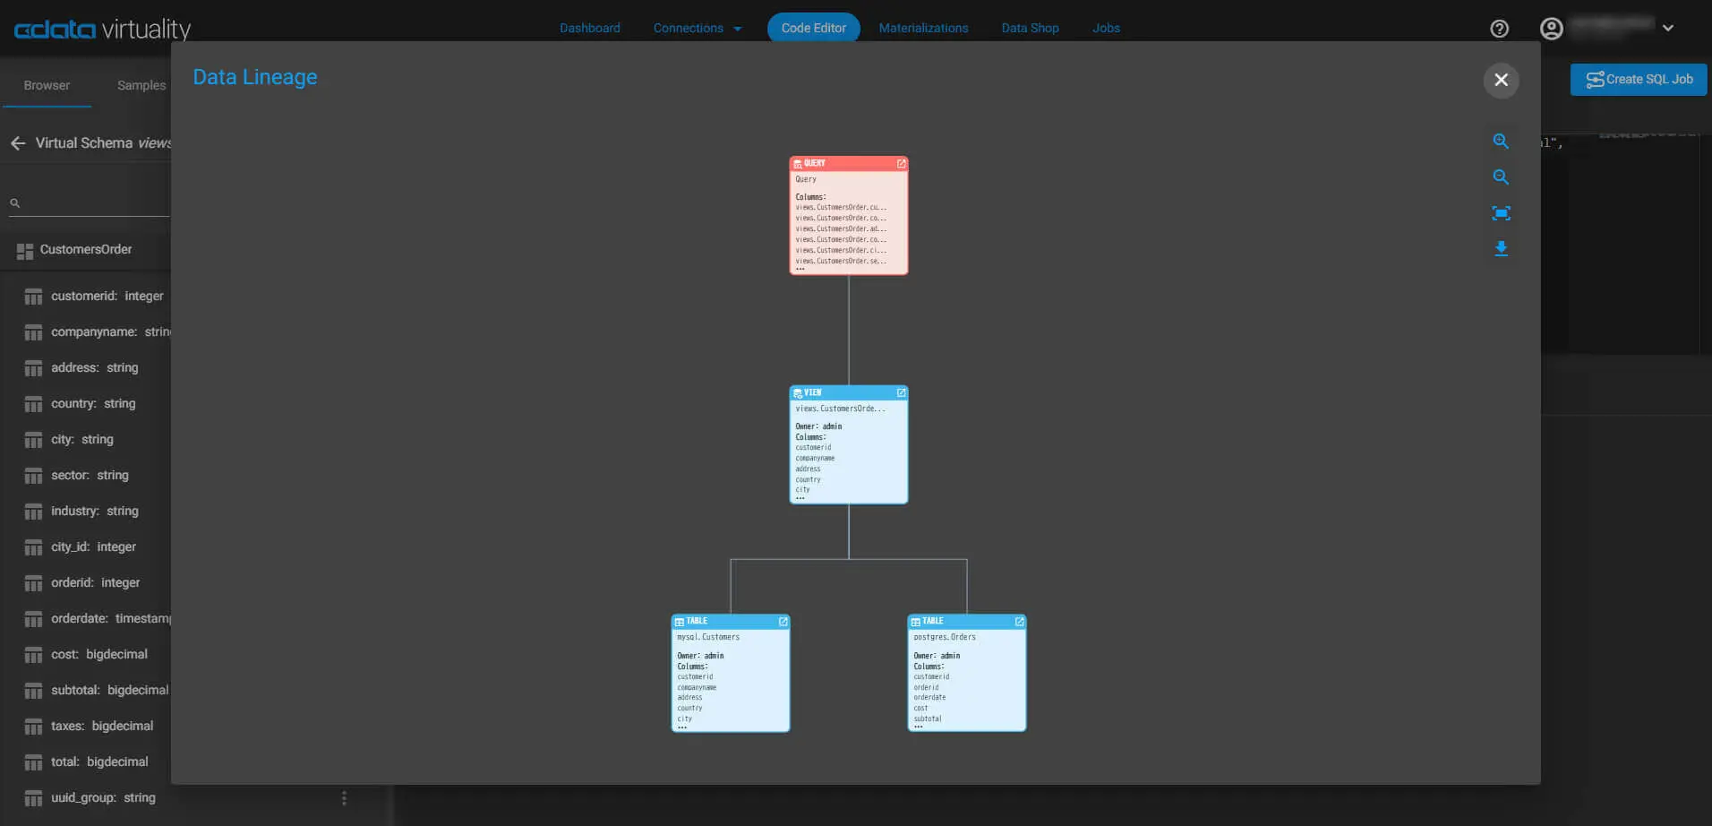This screenshot has width=1712, height=826.
Task: Click the companyname column icon
Action: [33, 332]
